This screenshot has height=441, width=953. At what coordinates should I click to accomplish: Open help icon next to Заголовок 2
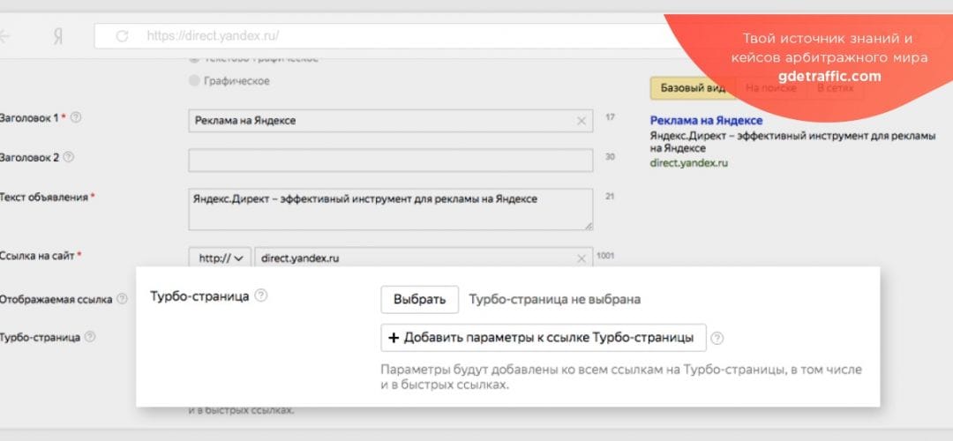pos(69,157)
